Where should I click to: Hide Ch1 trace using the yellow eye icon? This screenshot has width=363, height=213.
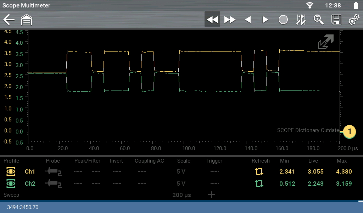[11, 172]
